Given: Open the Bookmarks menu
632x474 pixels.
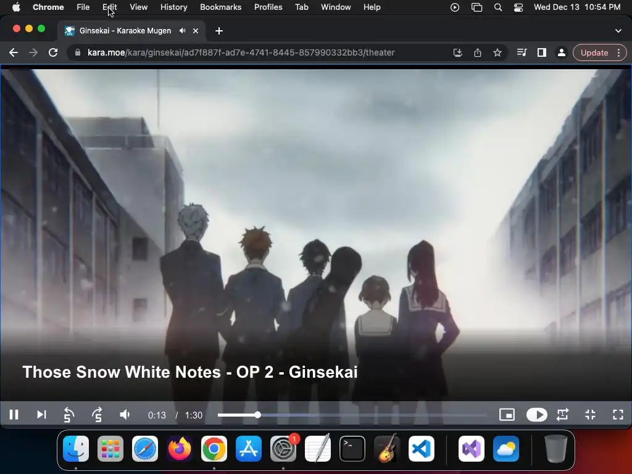Looking at the screenshot, I should [220, 7].
